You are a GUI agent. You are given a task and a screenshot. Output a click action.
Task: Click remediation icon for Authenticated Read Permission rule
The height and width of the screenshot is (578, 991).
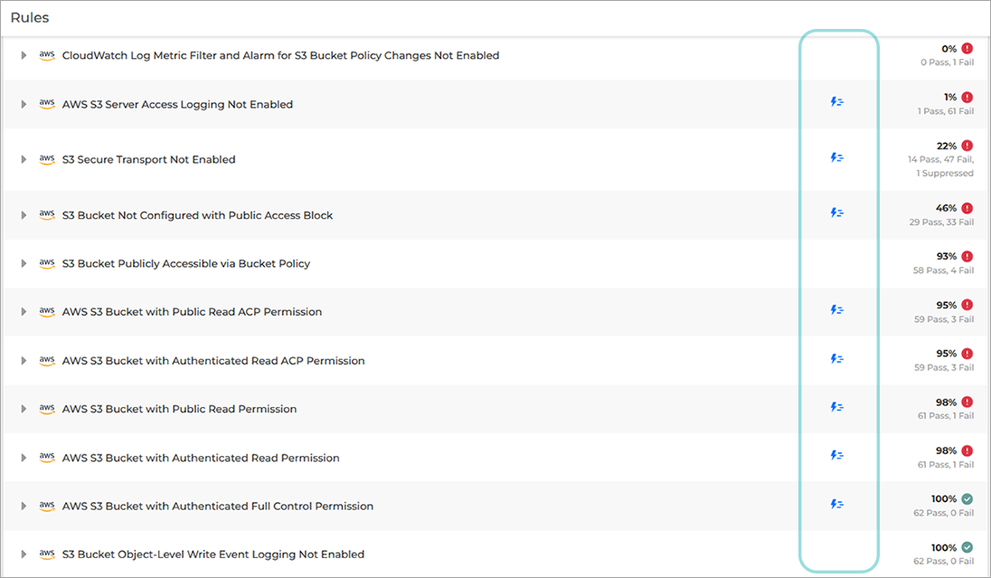tap(836, 456)
